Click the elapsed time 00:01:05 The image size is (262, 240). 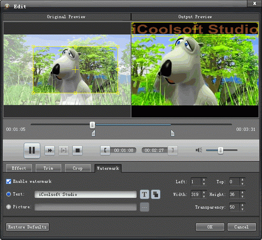click(16, 129)
